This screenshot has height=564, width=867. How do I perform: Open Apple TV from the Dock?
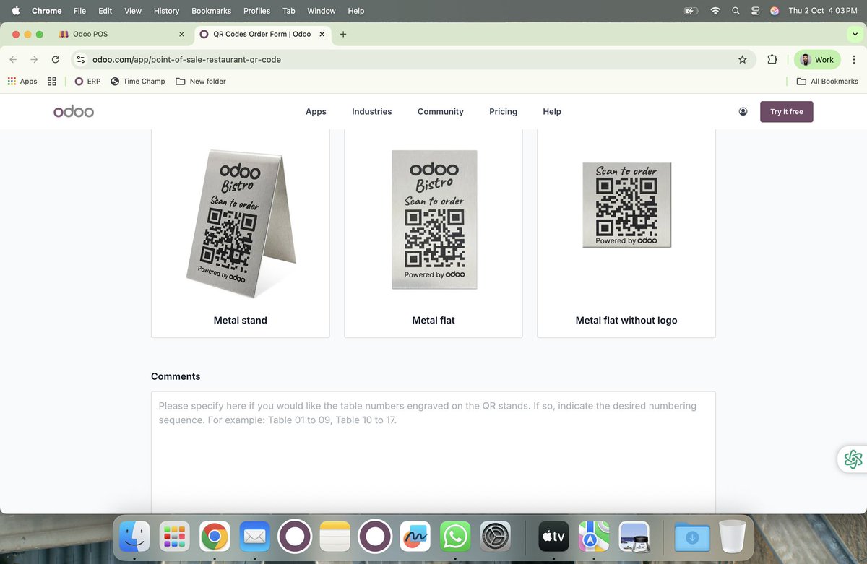click(553, 536)
